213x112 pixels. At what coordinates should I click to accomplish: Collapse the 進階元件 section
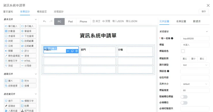(36, 74)
